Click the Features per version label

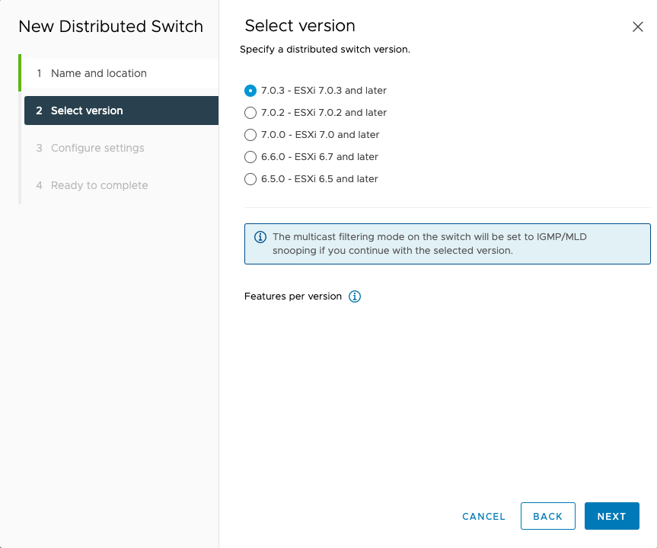click(x=292, y=296)
